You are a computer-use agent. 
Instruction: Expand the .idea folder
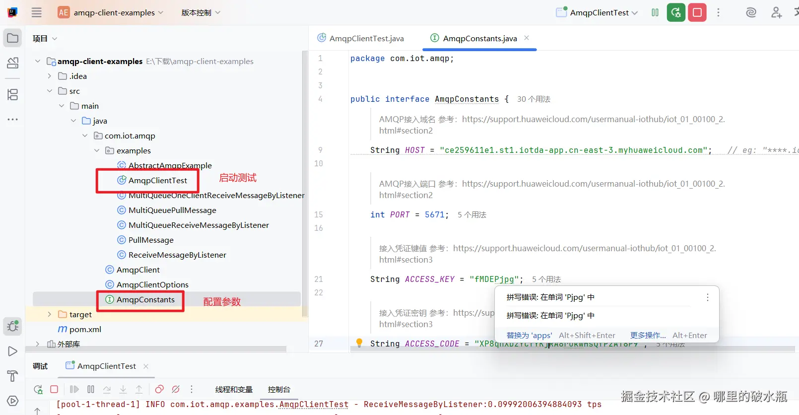tap(50, 76)
